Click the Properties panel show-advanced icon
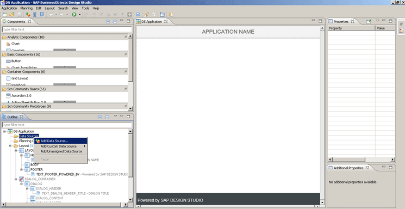 [x=369, y=21]
